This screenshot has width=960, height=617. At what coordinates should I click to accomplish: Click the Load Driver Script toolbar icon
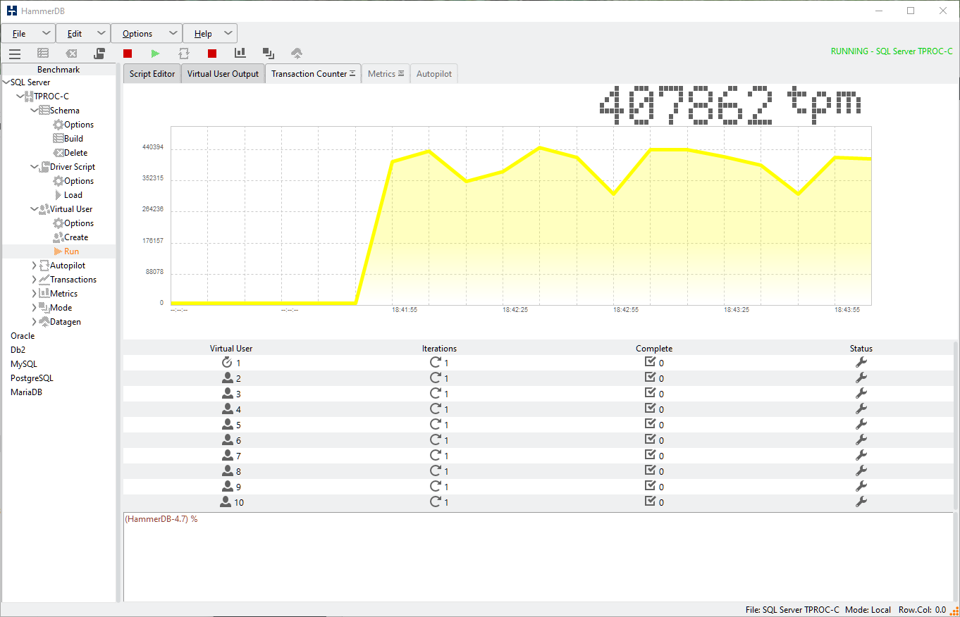point(99,54)
